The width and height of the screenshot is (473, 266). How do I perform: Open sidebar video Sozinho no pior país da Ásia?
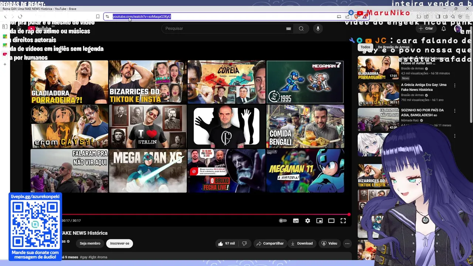422,113
